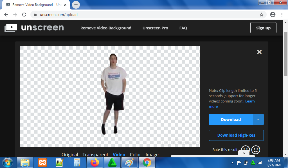
Task: Open Chrome's three-dot menu
Action: 282,15
